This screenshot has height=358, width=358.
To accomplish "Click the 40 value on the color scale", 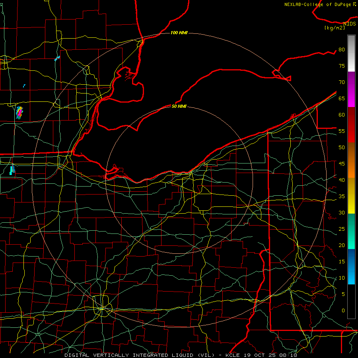I will 342,180.
